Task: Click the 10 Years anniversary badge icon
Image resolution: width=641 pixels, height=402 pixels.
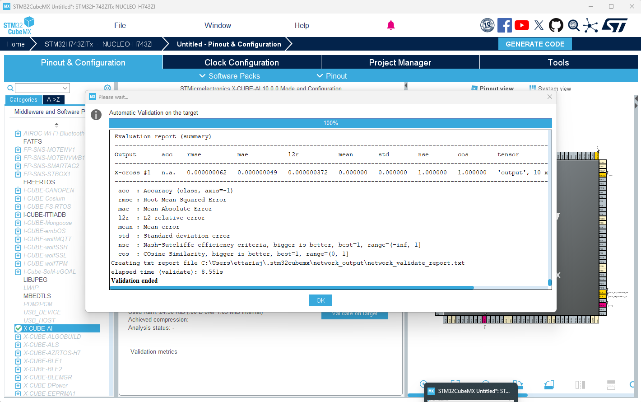Action: [x=488, y=25]
